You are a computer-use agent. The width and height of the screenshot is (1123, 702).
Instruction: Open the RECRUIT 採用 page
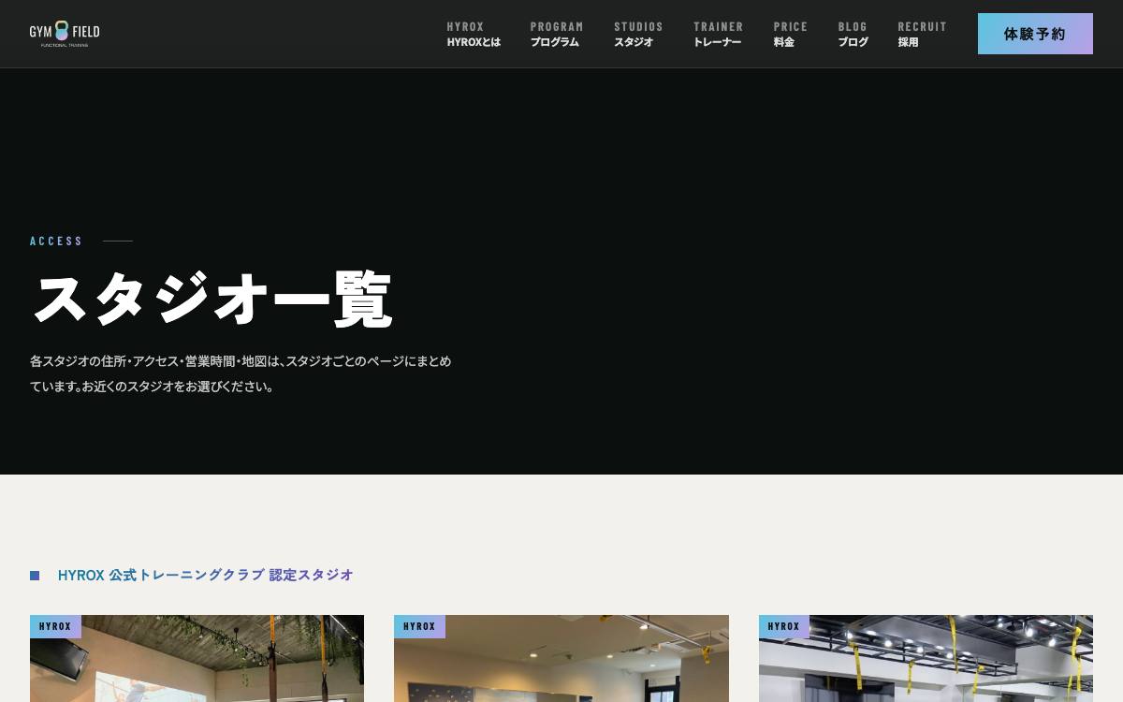point(922,34)
